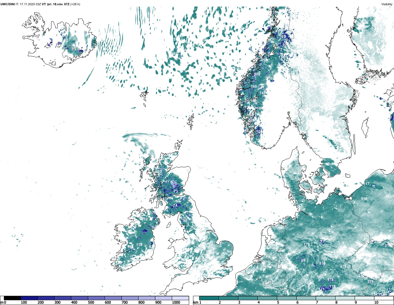
Task: Click the "10" km legend tick label
Action: coord(376,303)
